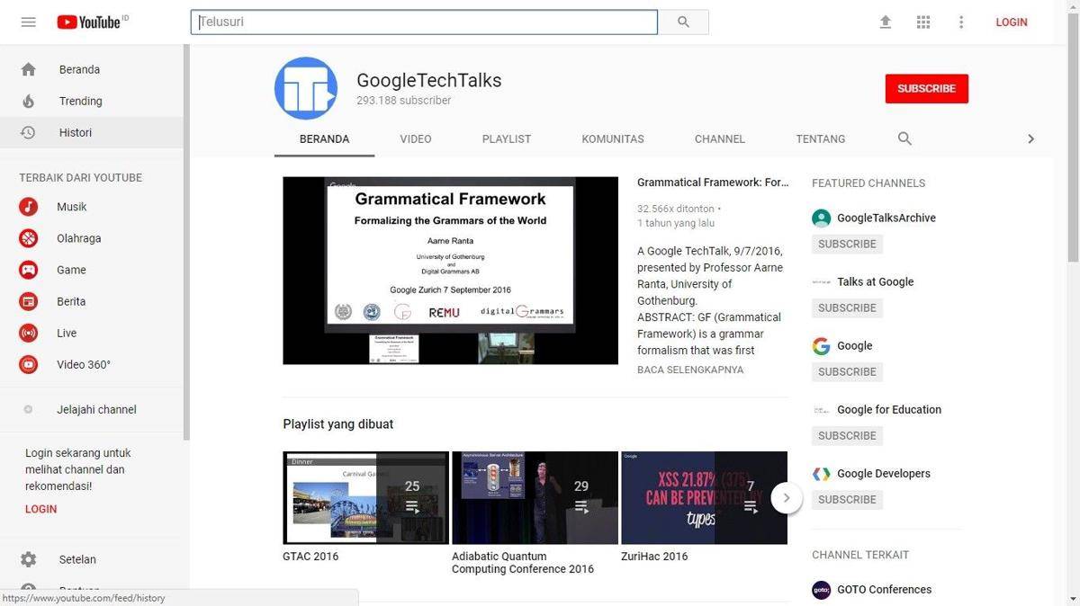Subscribe to Google for Education
1080x606 pixels.
(847, 435)
